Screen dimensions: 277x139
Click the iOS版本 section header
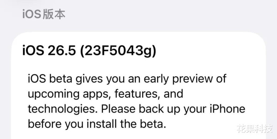tap(44, 14)
